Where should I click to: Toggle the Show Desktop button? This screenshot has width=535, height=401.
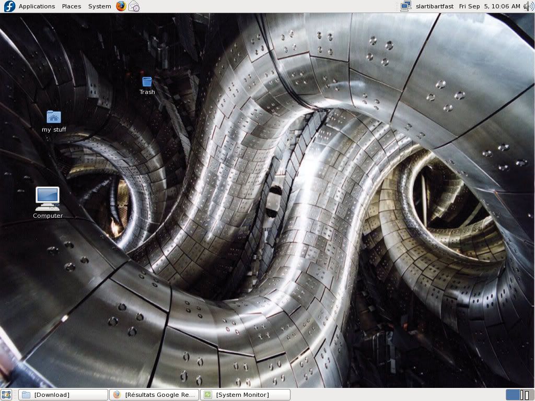[x=6, y=395]
